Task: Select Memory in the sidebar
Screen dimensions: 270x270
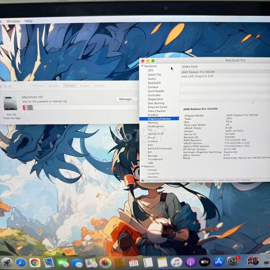Action: pyautogui.click(x=153, y=123)
